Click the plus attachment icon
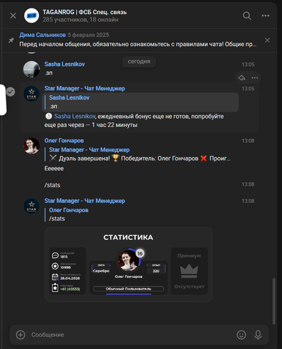 click(21, 335)
